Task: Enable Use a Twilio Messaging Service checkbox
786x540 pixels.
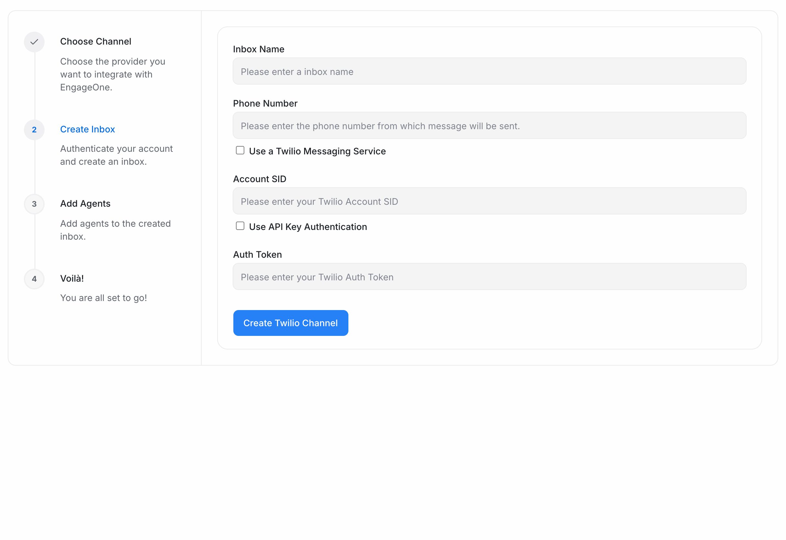Action: coord(240,150)
